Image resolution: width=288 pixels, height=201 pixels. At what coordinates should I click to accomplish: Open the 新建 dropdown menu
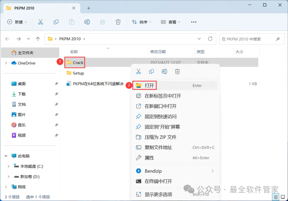(x=17, y=22)
